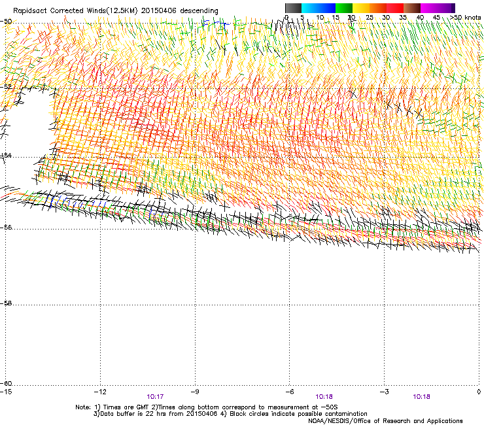The height and width of the screenshot is (425, 484).
Task: Click the '-58' latitude axis label
Action: tap(6, 303)
